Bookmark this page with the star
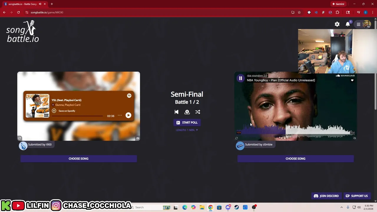This screenshot has height=212, width=377. 299,12
